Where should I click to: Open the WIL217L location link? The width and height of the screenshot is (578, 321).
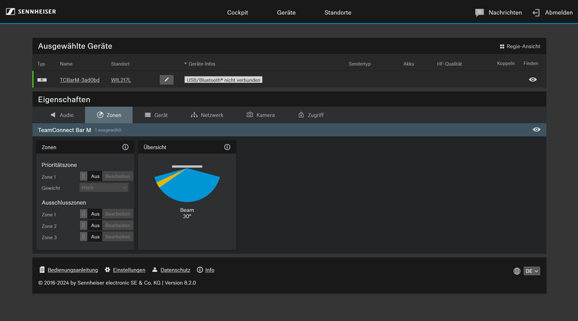121,80
